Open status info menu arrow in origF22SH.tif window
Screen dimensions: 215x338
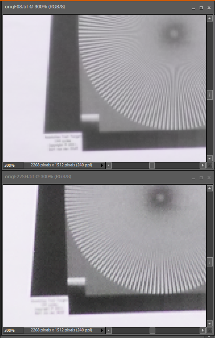coord(102,330)
